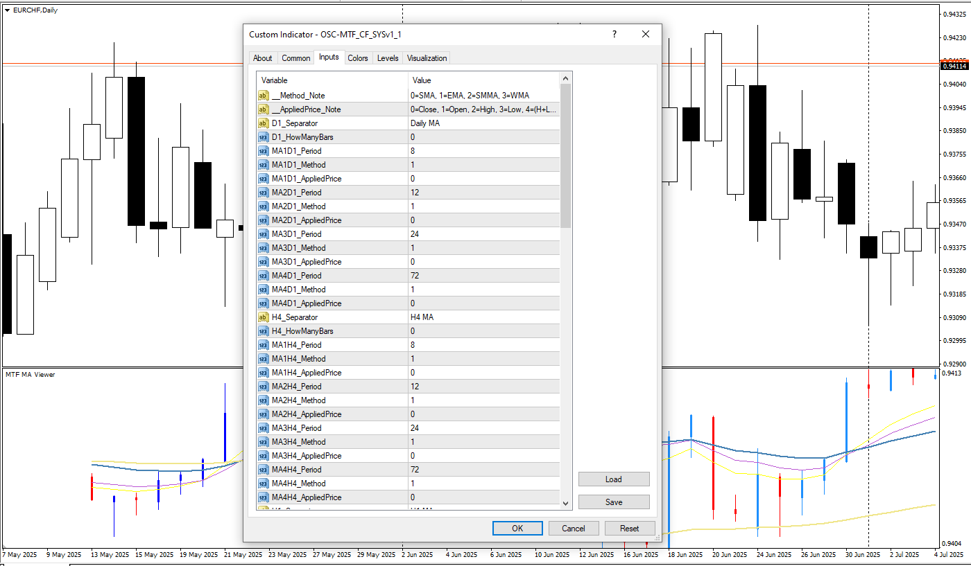The image size is (971, 566).
Task: Open the Levels tab
Action: [x=388, y=58]
